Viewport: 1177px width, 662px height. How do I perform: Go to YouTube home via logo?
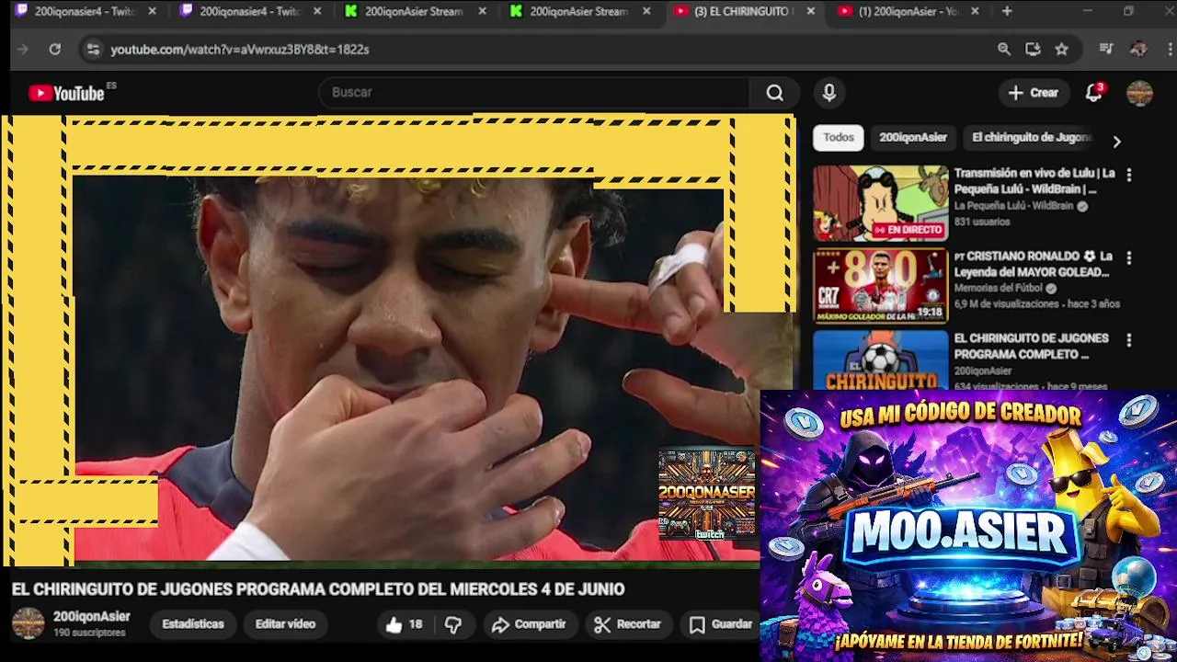click(67, 93)
